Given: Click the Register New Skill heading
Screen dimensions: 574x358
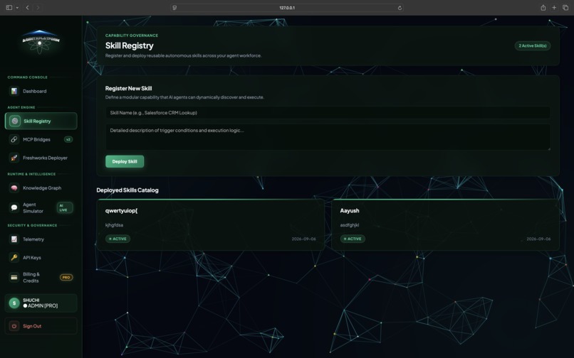Looking at the screenshot, I should [x=128, y=88].
